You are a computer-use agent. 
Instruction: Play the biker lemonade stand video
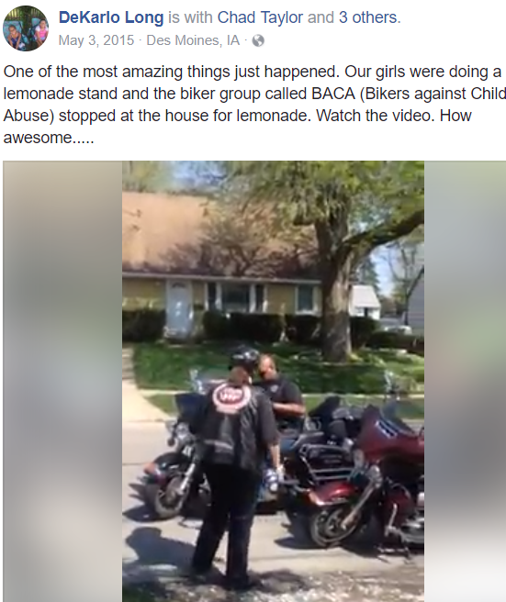tap(273, 381)
